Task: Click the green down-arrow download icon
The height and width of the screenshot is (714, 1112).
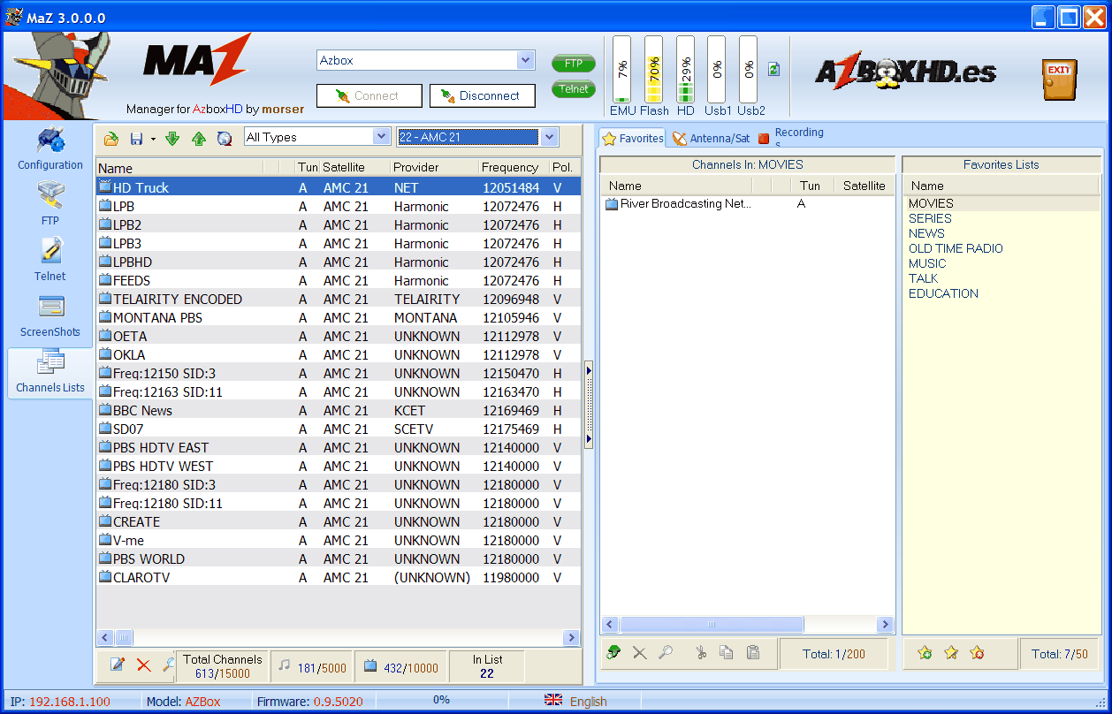Action: (172, 138)
